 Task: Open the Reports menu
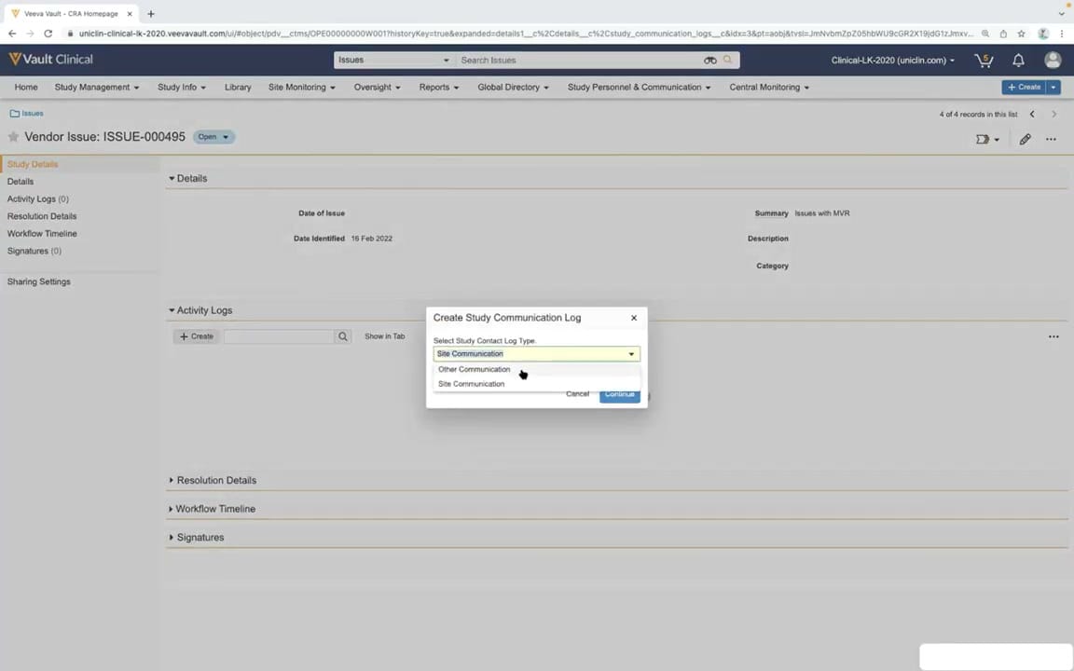point(438,87)
